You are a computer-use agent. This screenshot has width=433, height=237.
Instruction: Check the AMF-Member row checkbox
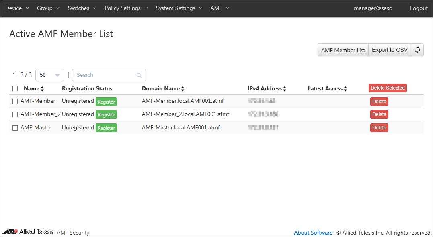tap(15, 102)
